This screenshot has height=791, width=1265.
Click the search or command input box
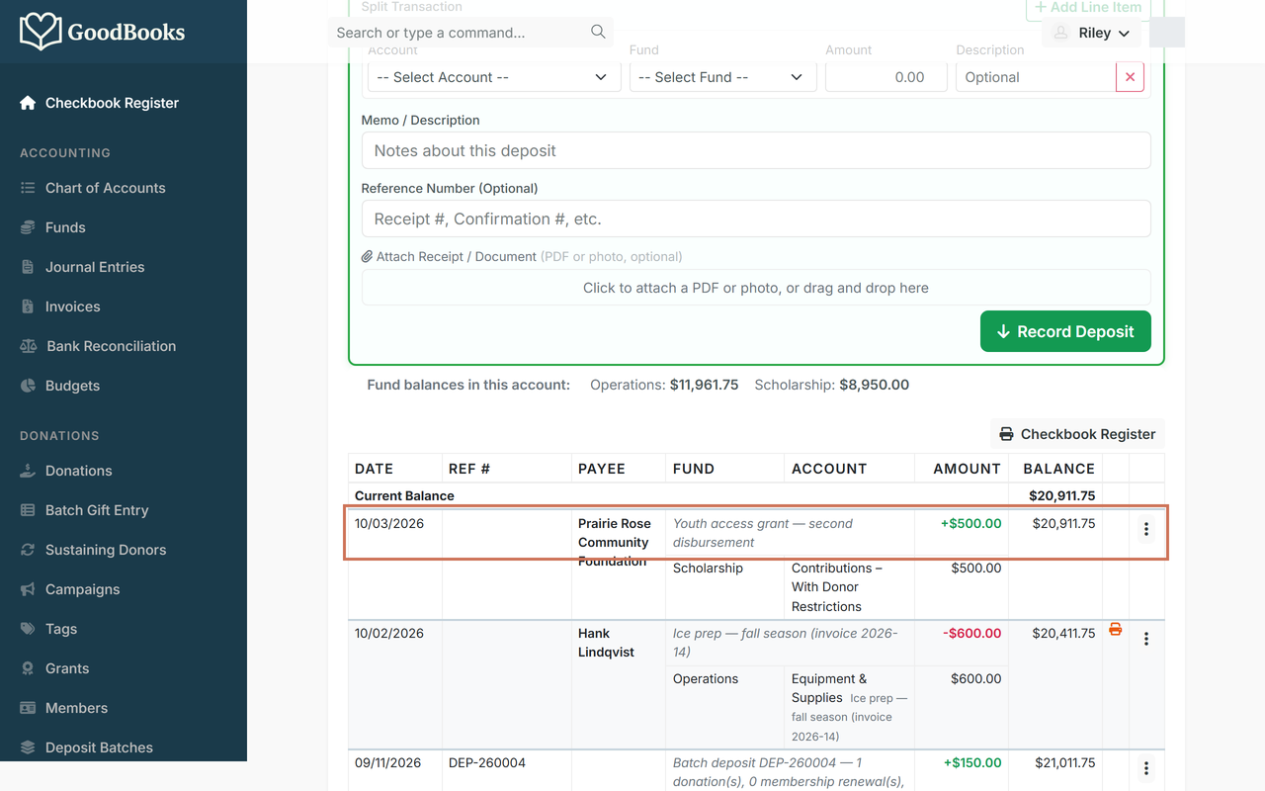pos(470,33)
